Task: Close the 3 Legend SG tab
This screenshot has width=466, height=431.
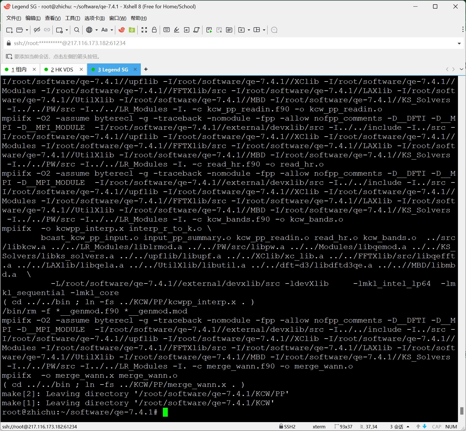Action: (x=135, y=69)
